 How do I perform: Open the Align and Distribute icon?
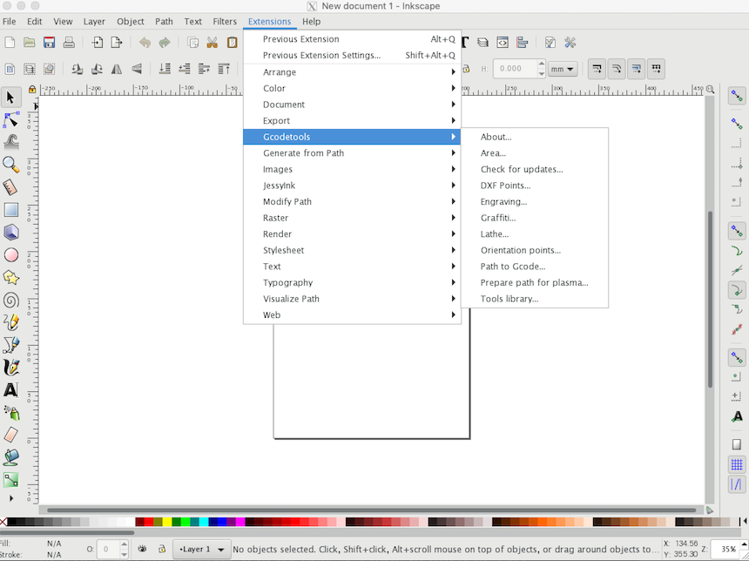[x=522, y=43]
